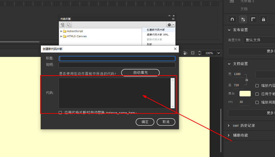Click the zoom stepper arrows

(199, 53)
